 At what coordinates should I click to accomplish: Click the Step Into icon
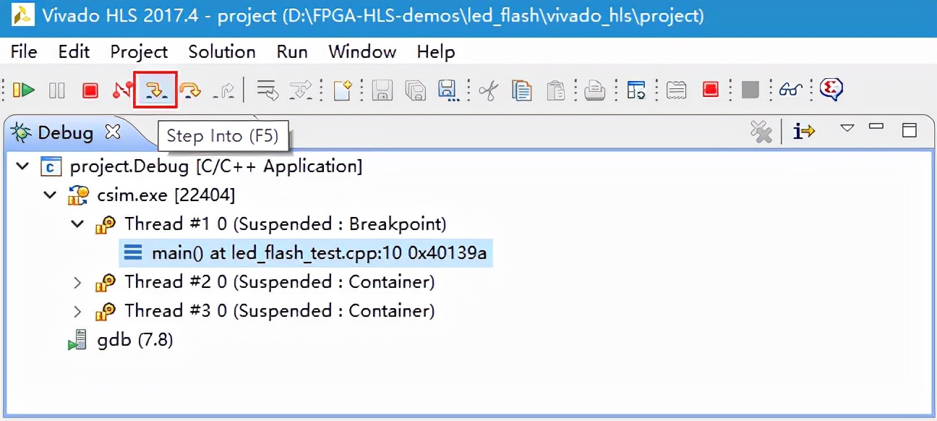(x=155, y=90)
